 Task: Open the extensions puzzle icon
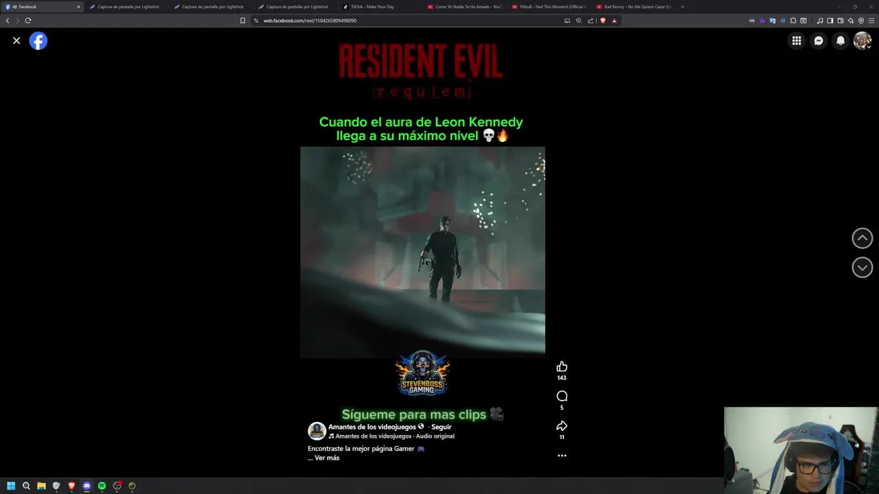click(x=793, y=21)
